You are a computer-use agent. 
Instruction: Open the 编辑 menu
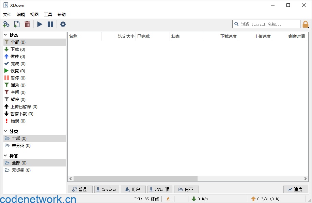(x=21, y=15)
